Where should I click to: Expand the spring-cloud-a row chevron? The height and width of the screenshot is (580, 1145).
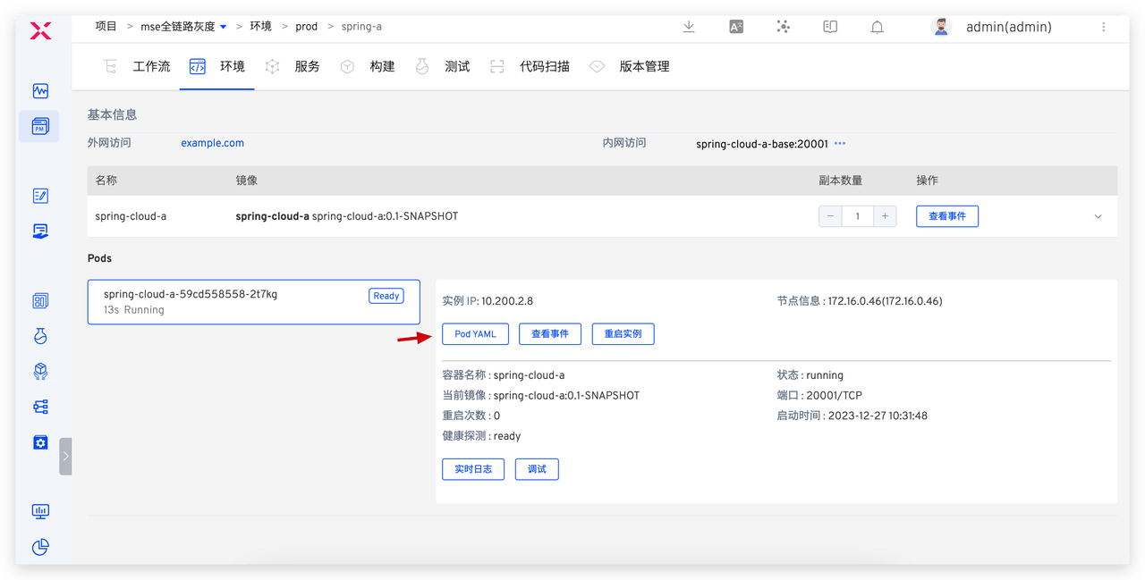[x=1097, y=215]
